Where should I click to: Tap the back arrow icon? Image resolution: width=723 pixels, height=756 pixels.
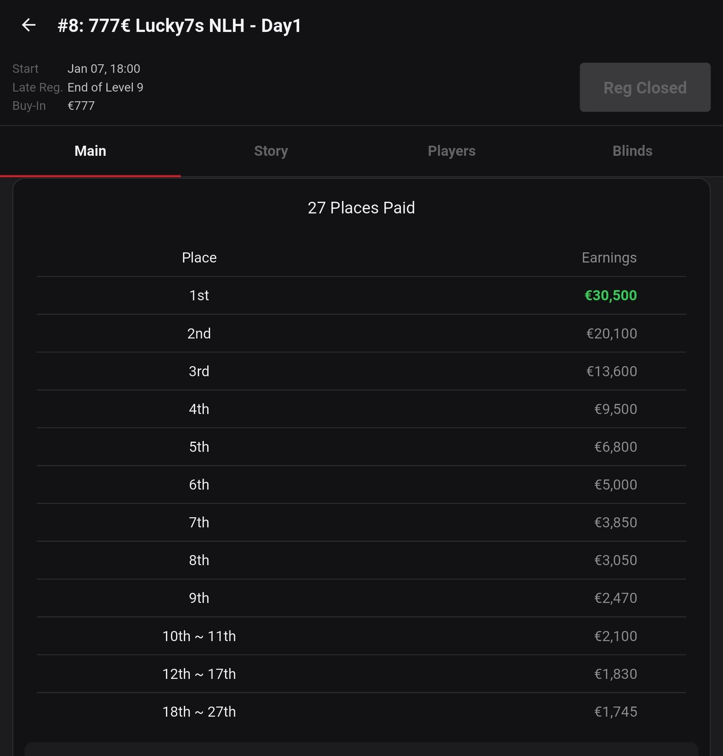click(28, 25)
